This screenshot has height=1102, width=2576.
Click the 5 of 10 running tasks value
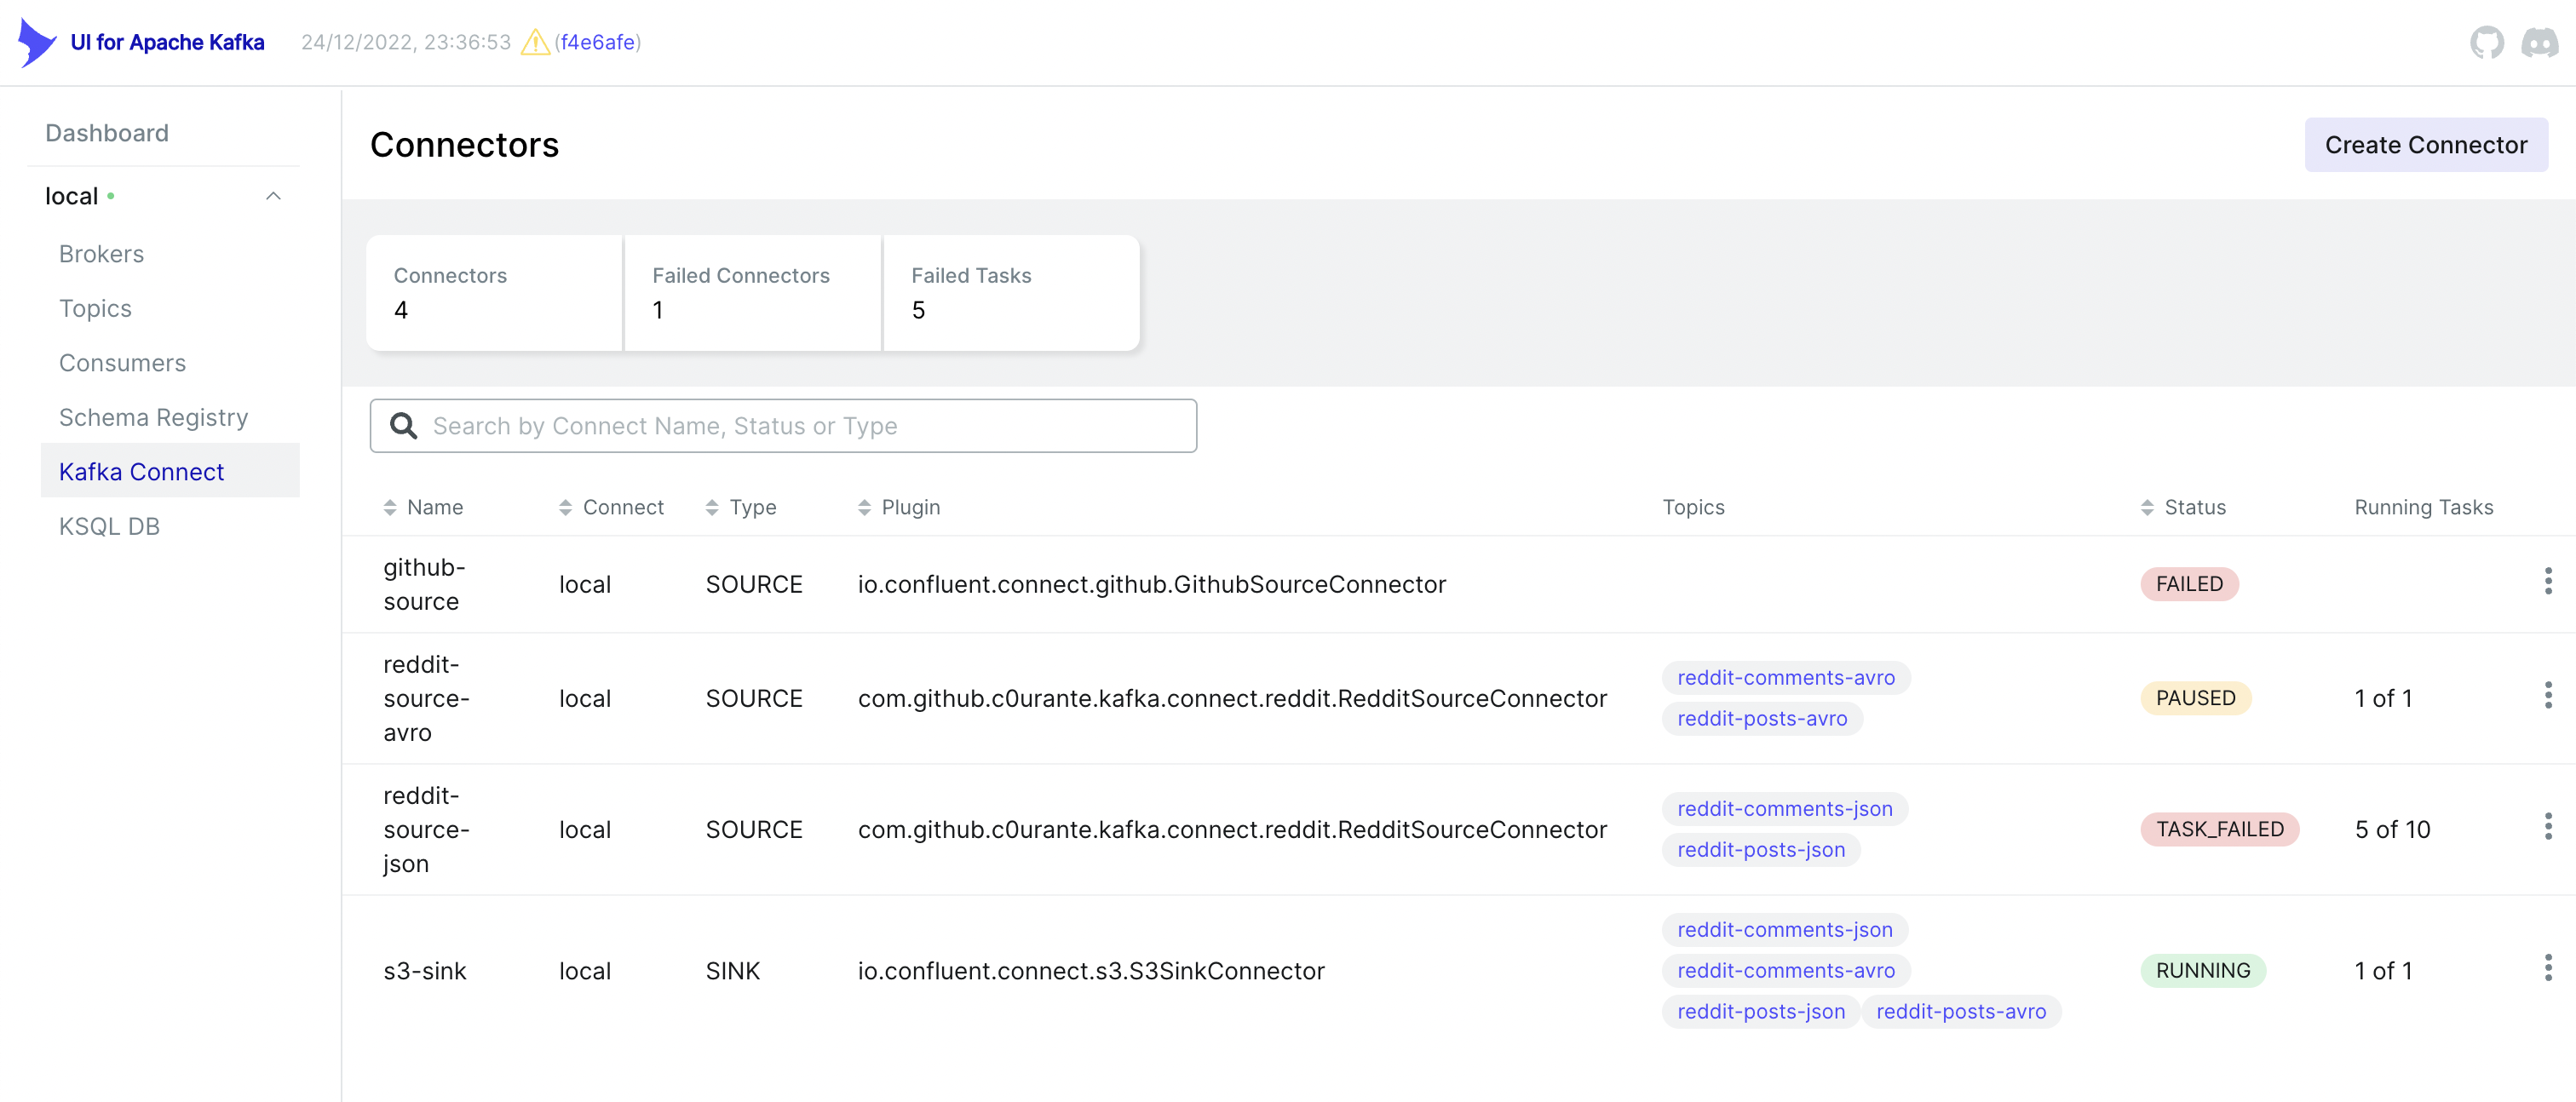click(x=2391, y=829)
